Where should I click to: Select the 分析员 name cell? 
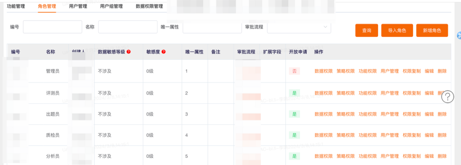pos(53,156)
